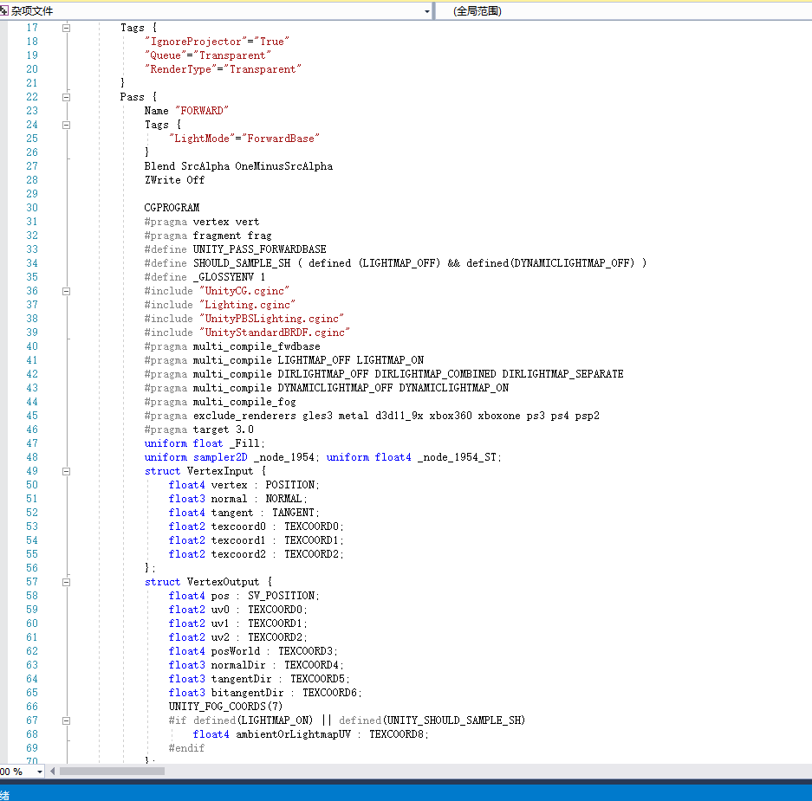Click the blue status bar ready text
This screenshot has width=812, height=801.
coord(4,794)
